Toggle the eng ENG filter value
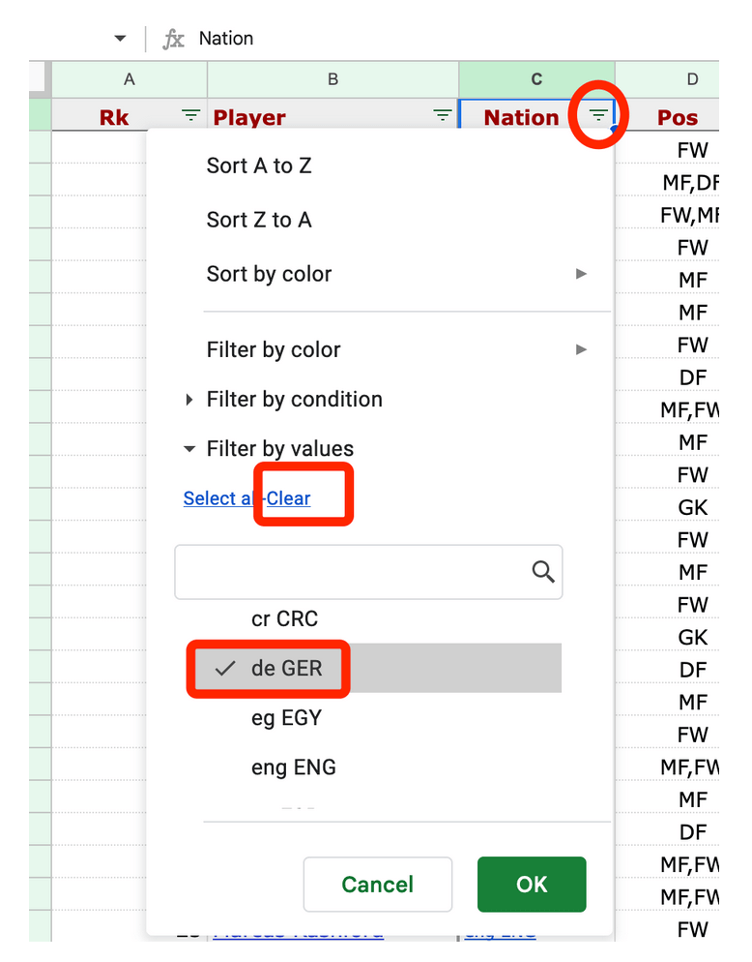 tap(294, 767)
